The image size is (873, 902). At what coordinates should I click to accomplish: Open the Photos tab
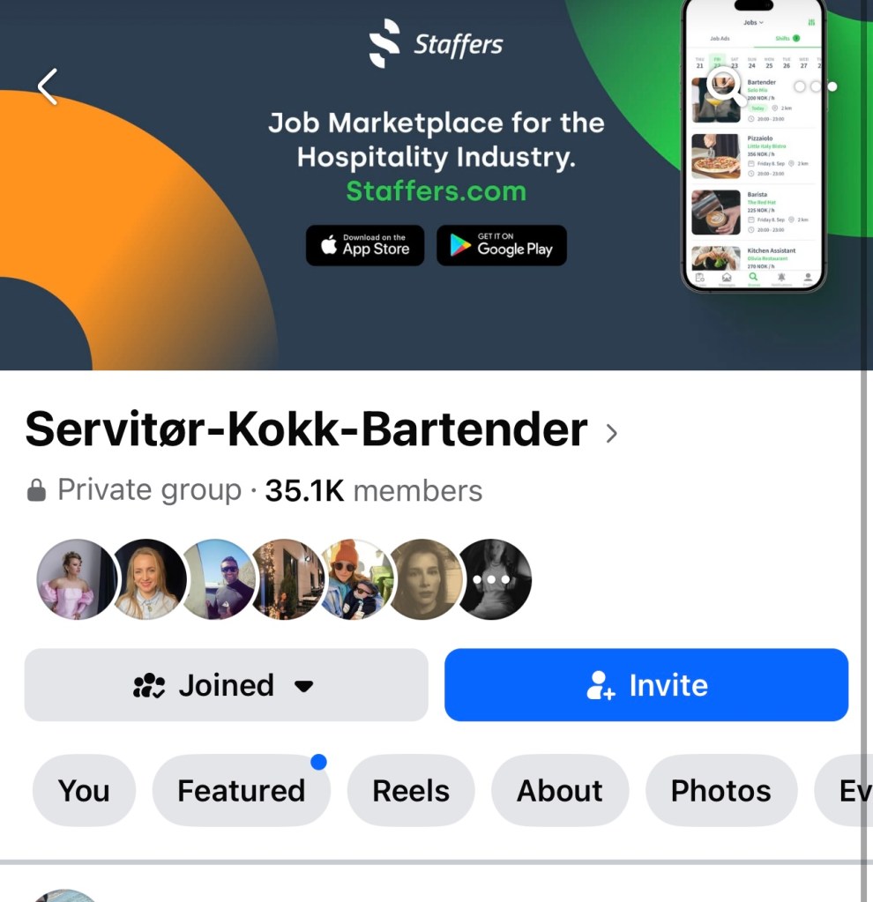point(721,790)
